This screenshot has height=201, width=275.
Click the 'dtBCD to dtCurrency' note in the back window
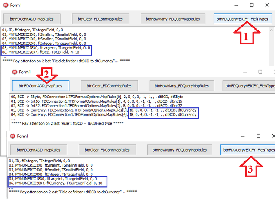(66, 61)
